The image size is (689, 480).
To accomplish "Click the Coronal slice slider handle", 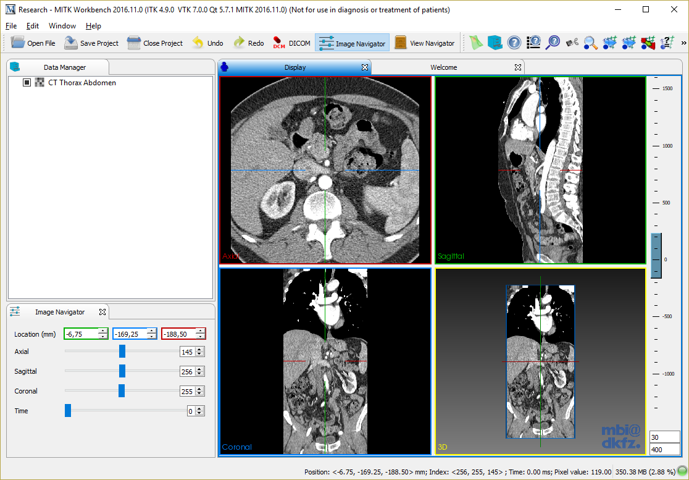I will (122, 391).
